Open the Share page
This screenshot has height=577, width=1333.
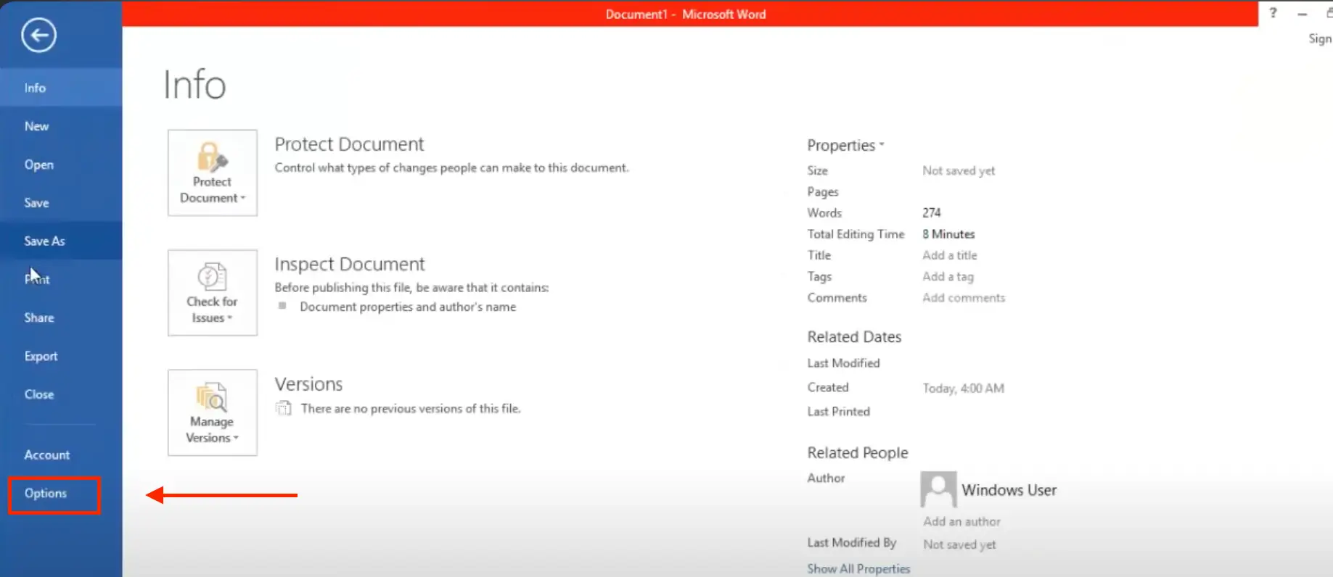tap(61, 317)
